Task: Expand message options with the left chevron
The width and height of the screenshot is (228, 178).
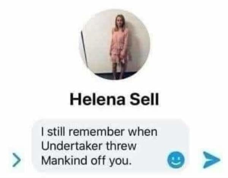Action: pos(16,160)
